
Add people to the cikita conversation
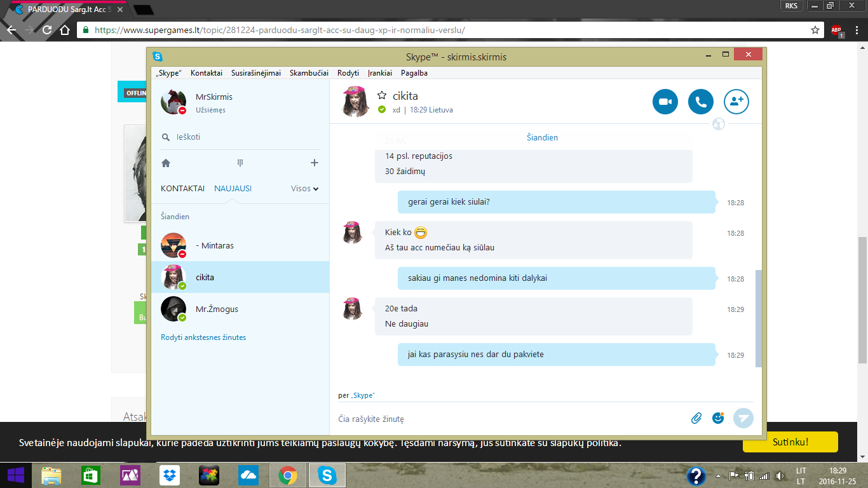pos(736,102)
